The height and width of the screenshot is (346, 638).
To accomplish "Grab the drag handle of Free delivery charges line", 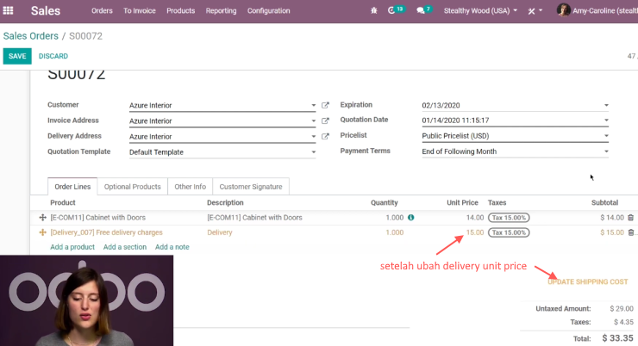I will coord(42,232).
